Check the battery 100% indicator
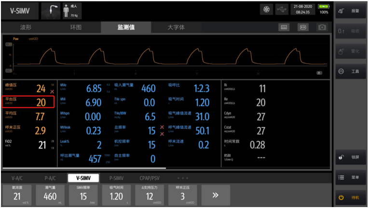The width and height of the screenshot is (369, 209). tap(324, 10)
